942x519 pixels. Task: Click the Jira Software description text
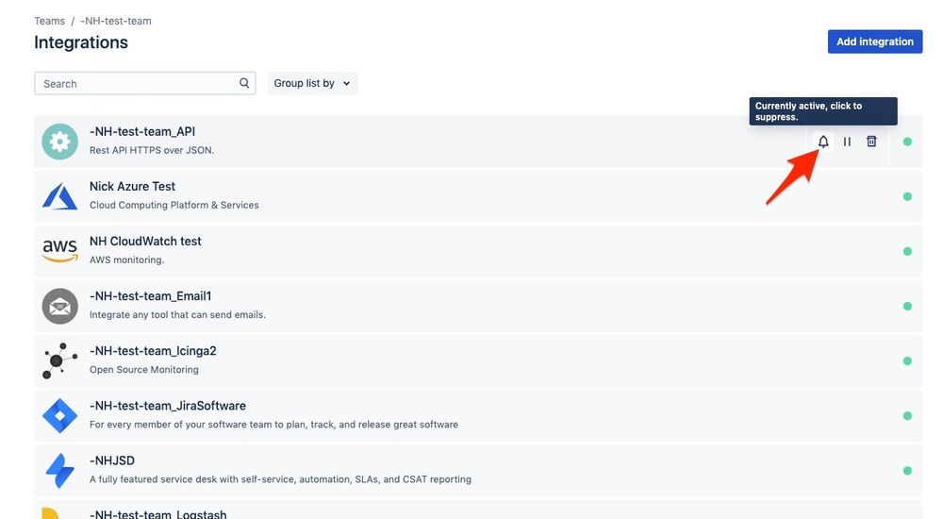(x=273, y=424)
